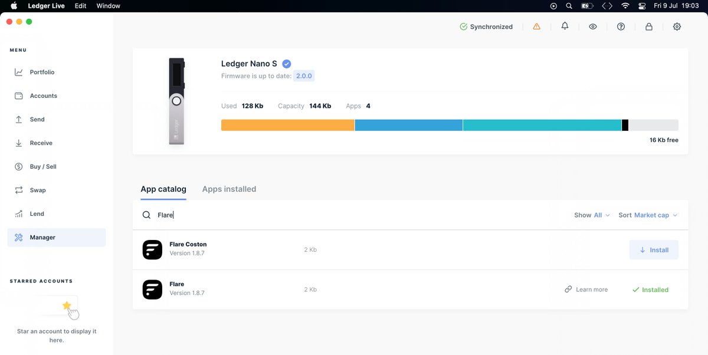Click Learn more for Flare
This screenshot has width=708, height=355.
(x=586, y=290)
